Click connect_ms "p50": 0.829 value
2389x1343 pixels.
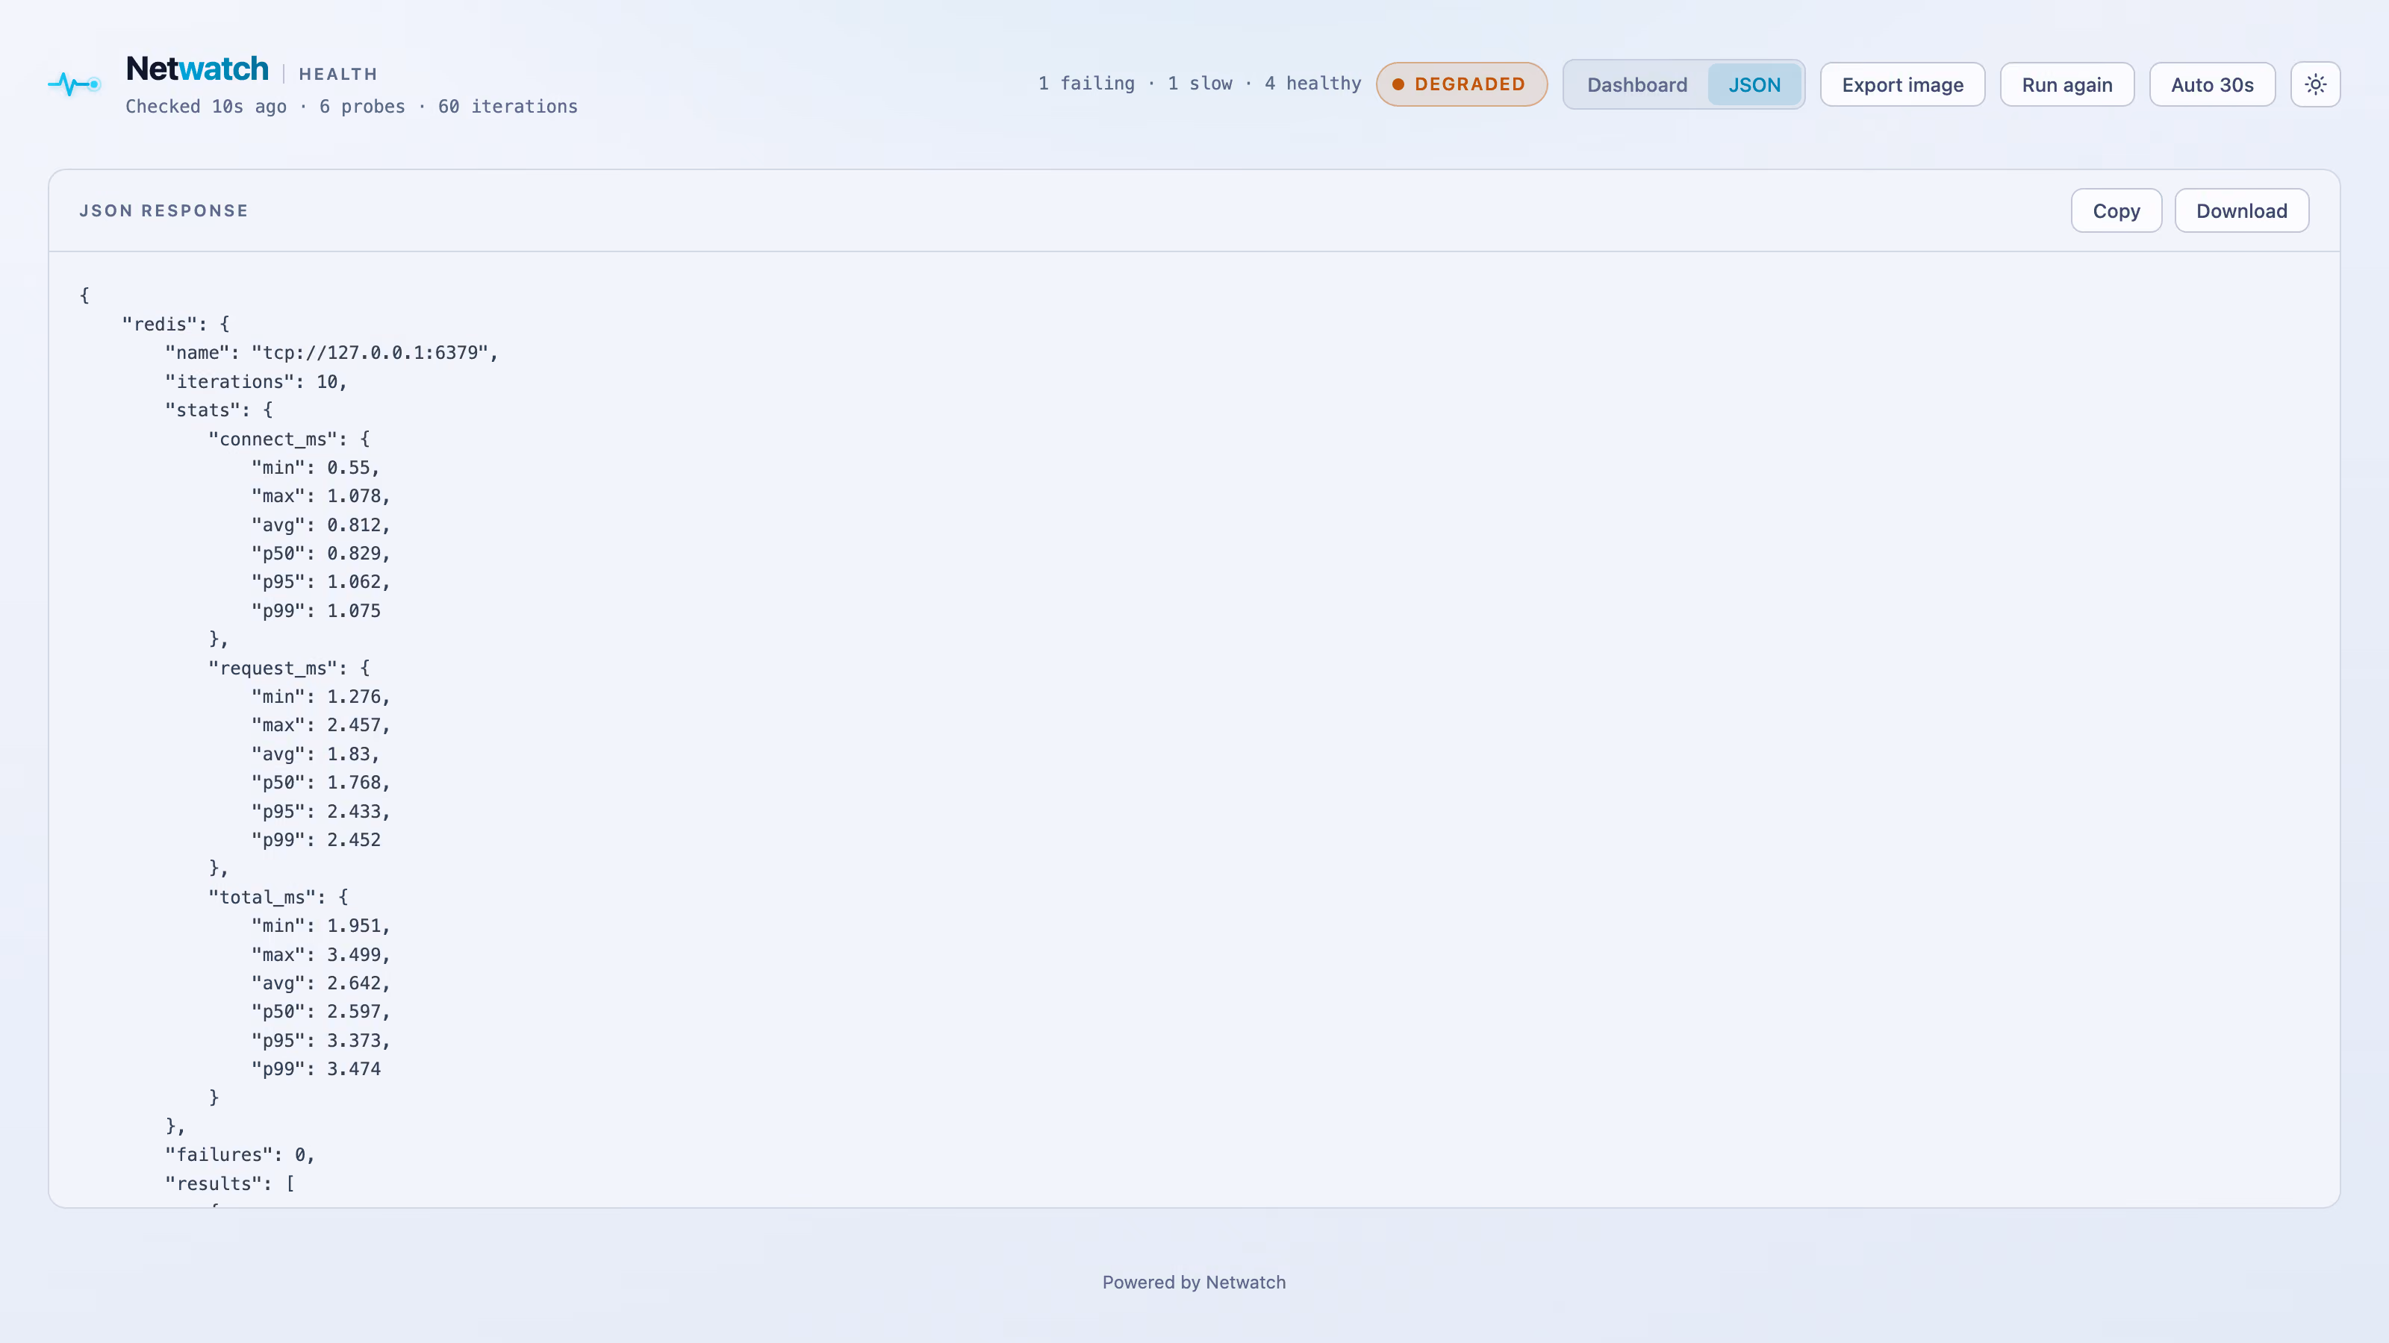click(321, 554)
